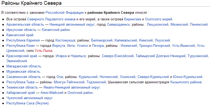Click the Монгун-Тайгинский link

point(69,82)
